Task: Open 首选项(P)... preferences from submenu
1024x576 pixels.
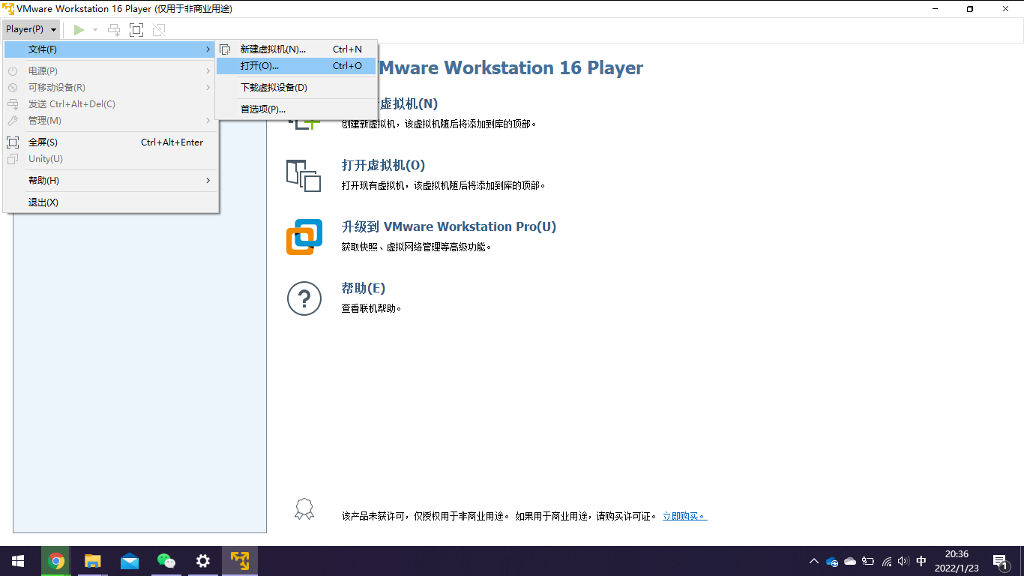Action: (x=296, y=109)
